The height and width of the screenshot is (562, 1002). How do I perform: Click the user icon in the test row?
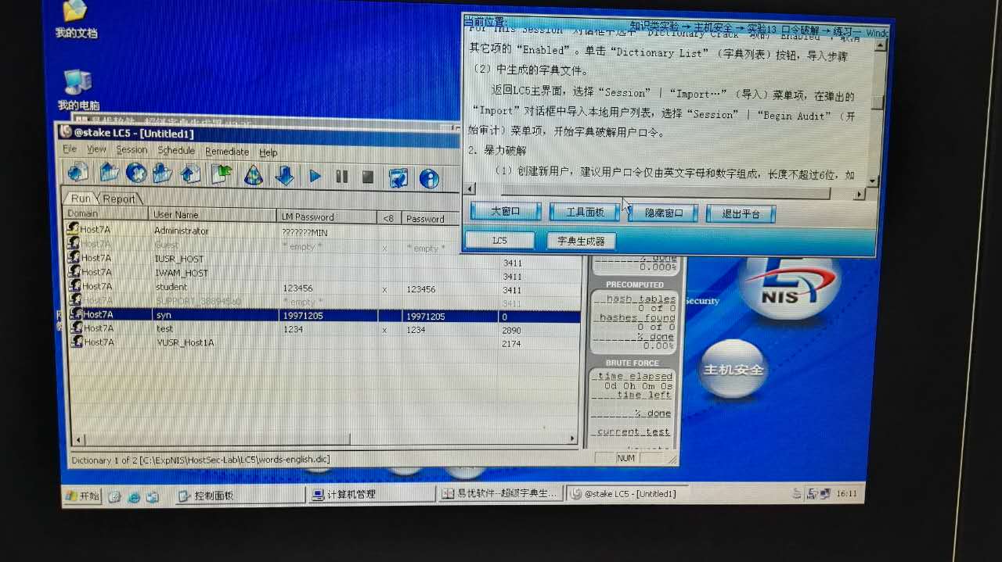pyautogui.click(x=77, y=328)
